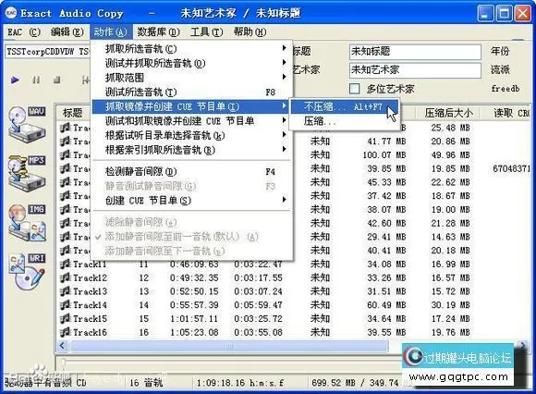Expand the 抓取范围 submenu
Screen dimensions: 536x394
coord(192,78)
